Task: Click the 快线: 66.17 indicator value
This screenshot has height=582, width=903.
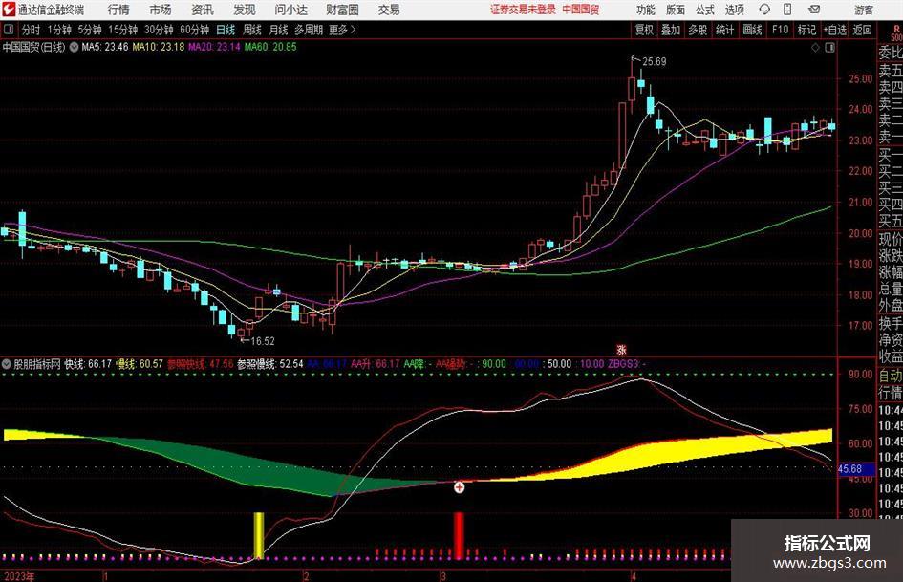Action: pyautogui.click(x=88, y=364)
